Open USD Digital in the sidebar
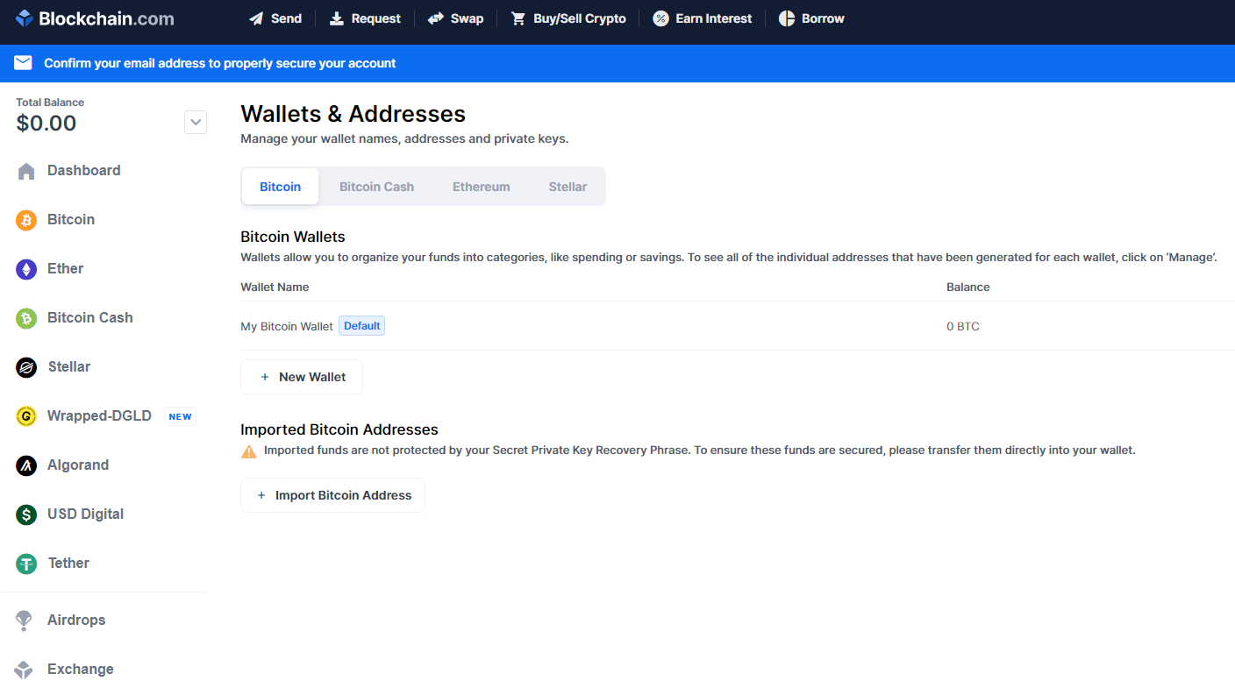Screen dimensions: 1235x688 [x=85, y=514]
